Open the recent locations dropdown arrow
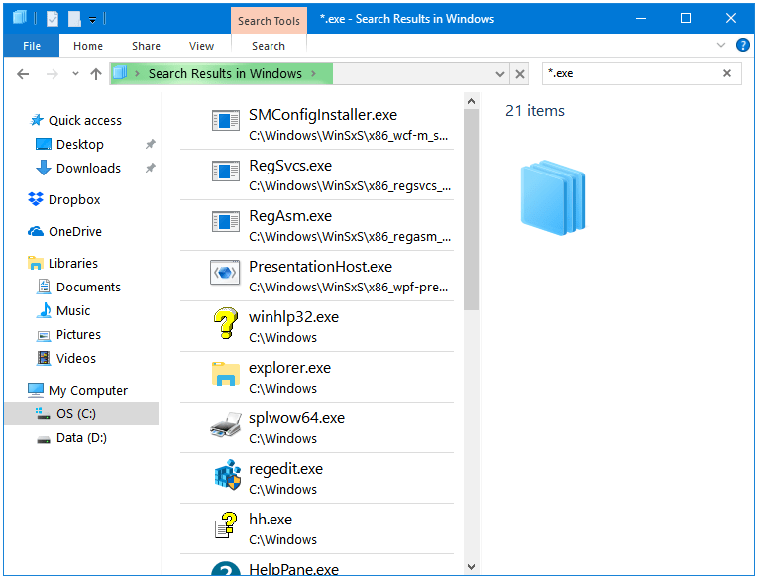The image size is (758, 579). [75, 74]
